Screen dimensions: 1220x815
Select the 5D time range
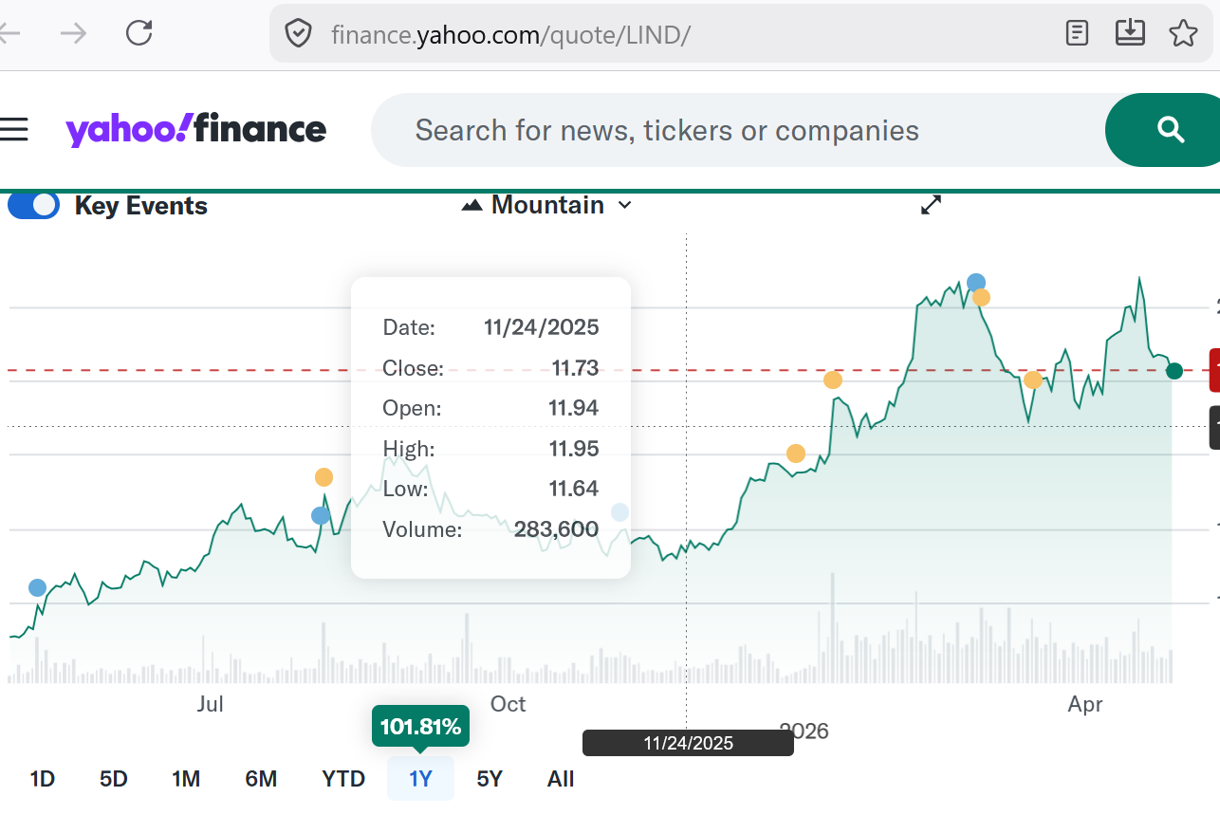tap(114, 779)
